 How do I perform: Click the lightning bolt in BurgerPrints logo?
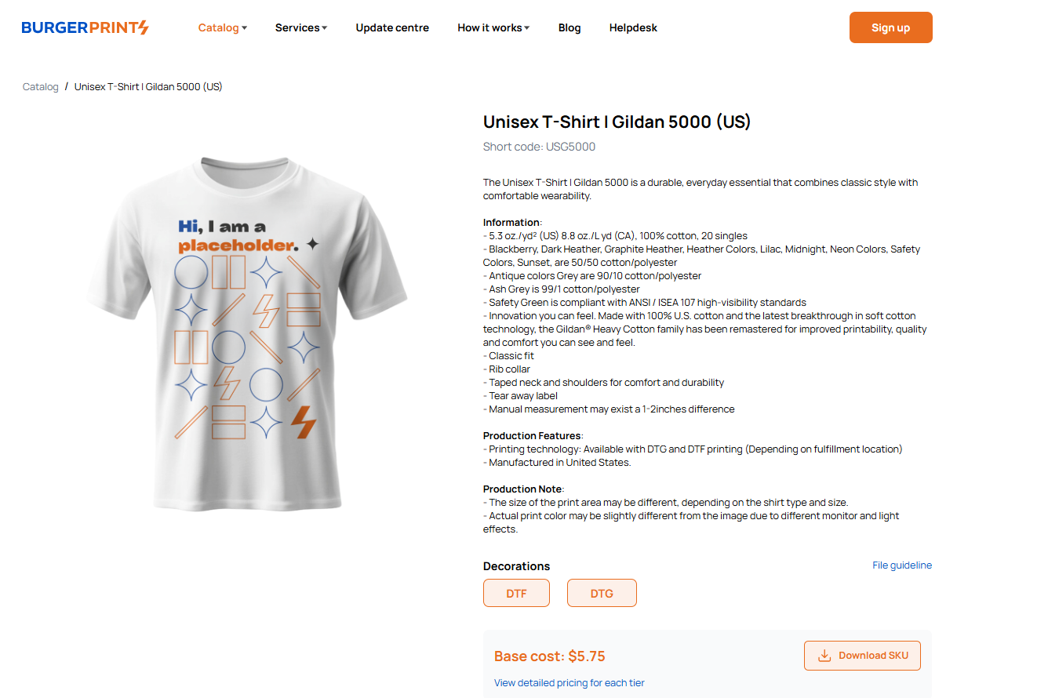(143, 27)
